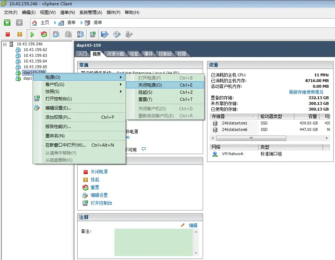335x260 pixels.
Task: Click the green back navigation arrow
Action: [x=7, y=22]
